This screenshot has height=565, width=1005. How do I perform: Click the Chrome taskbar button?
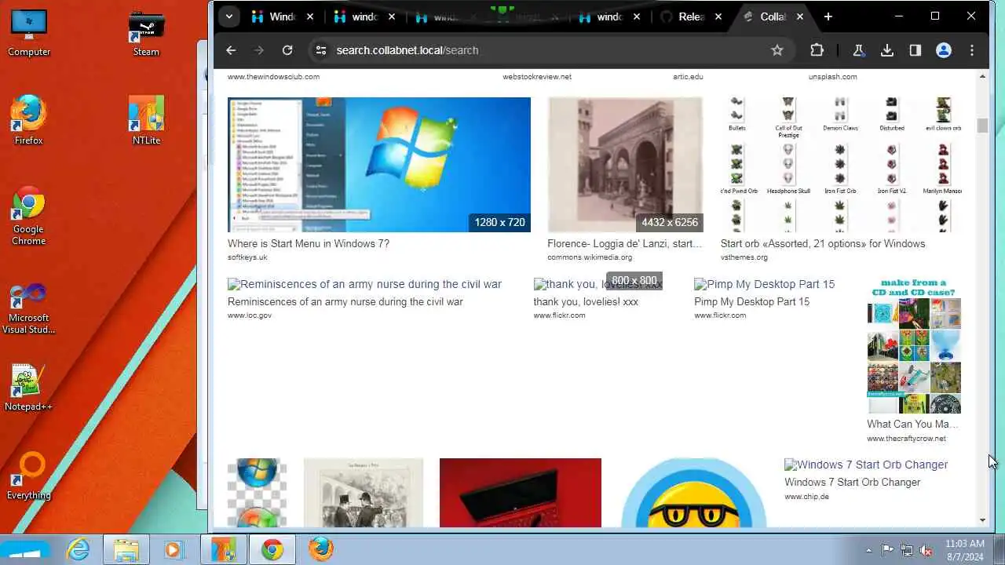(x=272, y=550)
